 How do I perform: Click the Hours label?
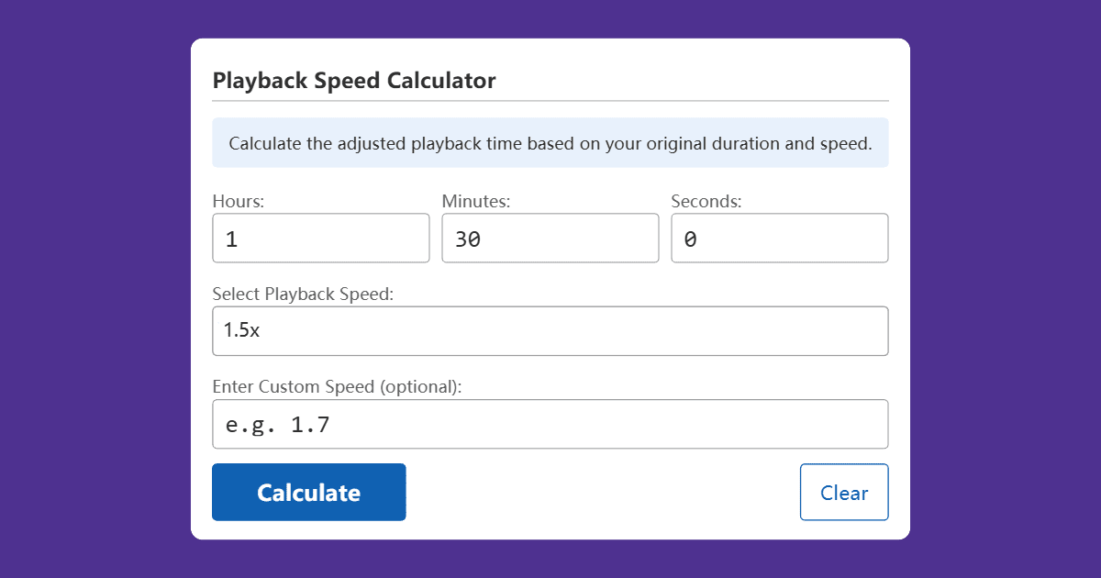pyautogui.click(x=237, y=200)
